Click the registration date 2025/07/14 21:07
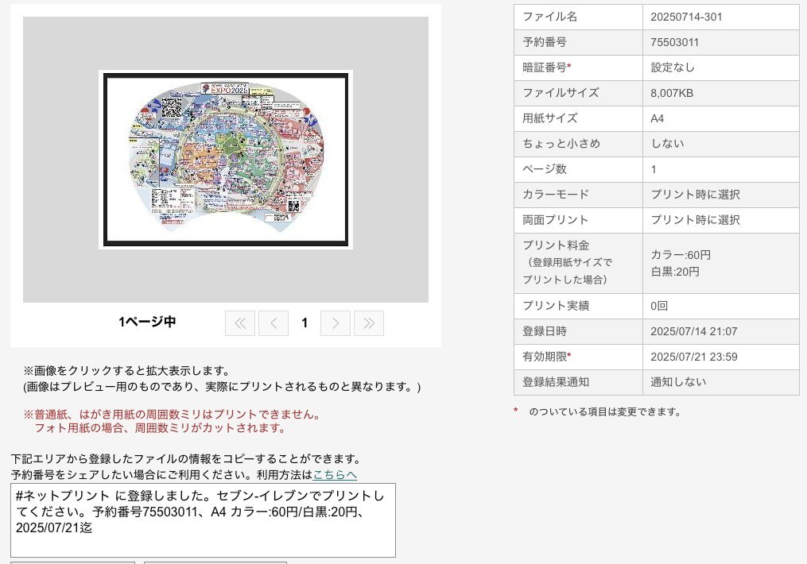This screenshot has height=564, width=807. [694, 331]
